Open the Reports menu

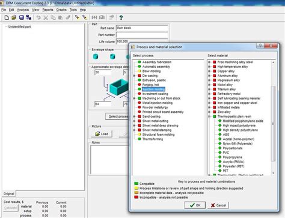47,10
